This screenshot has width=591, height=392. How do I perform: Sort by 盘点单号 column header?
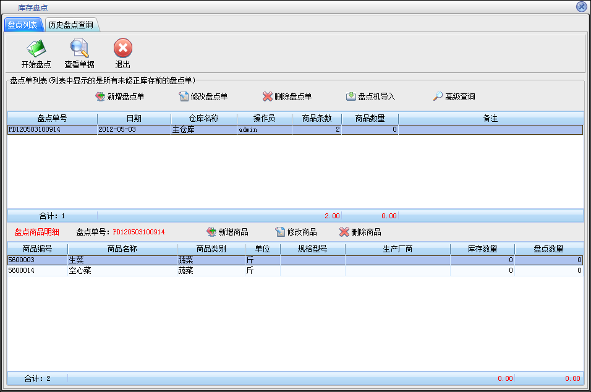click(x=52, y=118)
